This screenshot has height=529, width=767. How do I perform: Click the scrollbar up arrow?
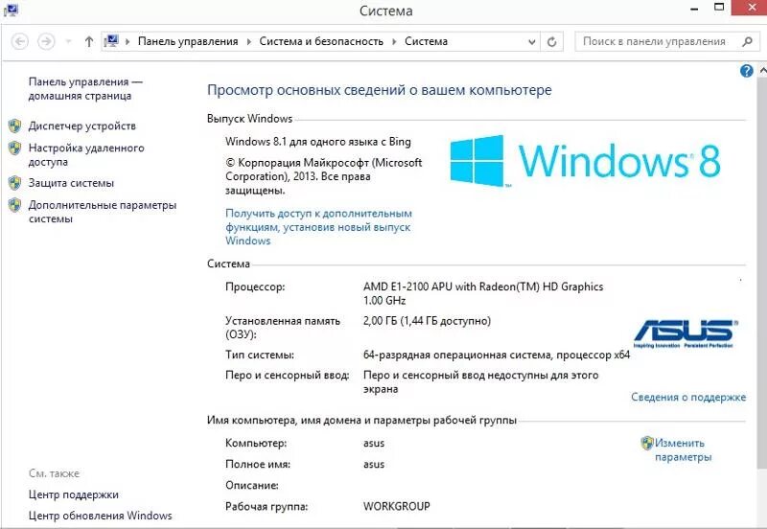coord(762,70)
